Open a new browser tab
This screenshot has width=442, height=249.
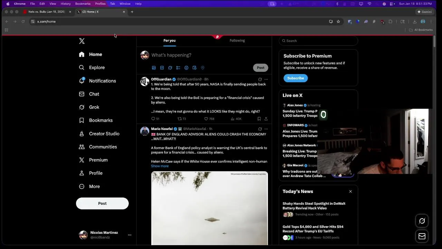pyautogui.click(x=132, y=12)
